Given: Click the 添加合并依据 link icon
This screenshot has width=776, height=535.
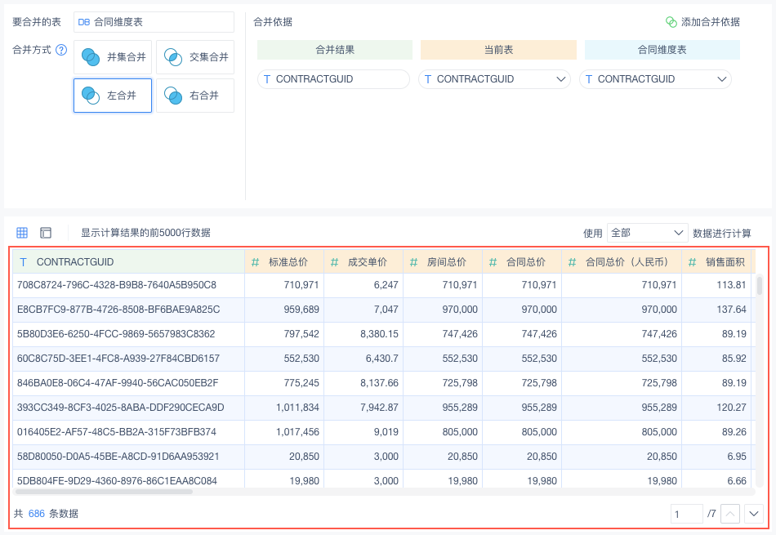Looking at the screenshot, I should 671,22.
